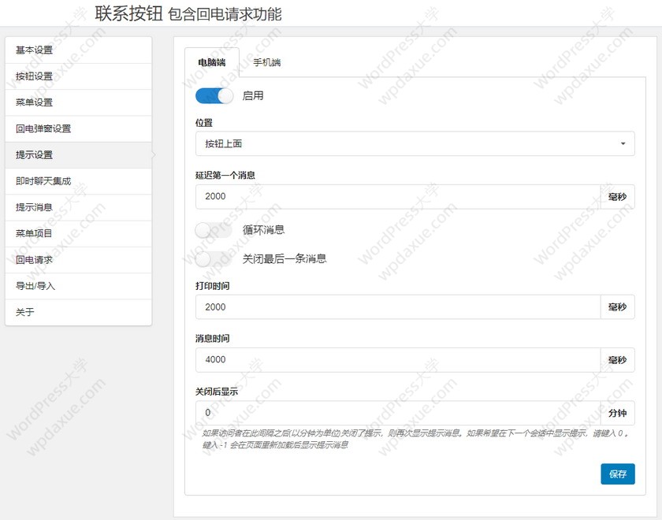Open 菜单项目 sidebar entry
This screenshot has height=520, width=662.
point(78,234)
